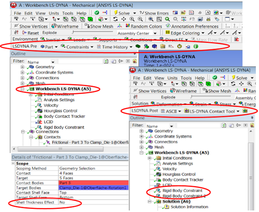Rotate view icon in the LSDYNA Pre window
Screen dimensions: 259x212
115,19
